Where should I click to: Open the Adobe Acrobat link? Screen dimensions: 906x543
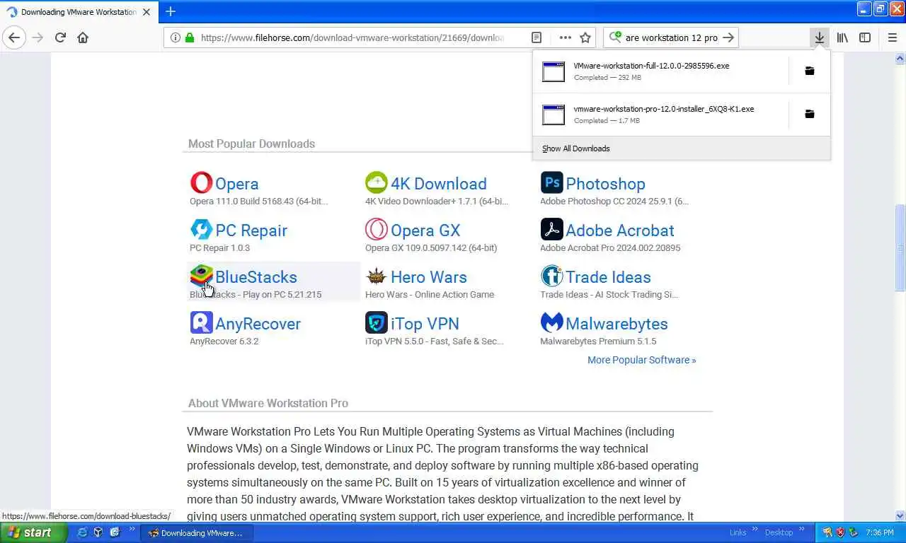coord(620,230)
